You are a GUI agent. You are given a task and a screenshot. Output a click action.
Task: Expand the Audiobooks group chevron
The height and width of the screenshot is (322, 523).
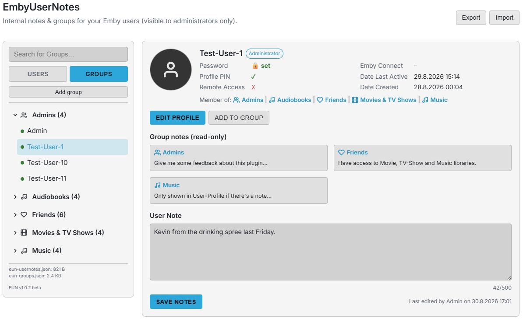(15, 197)
